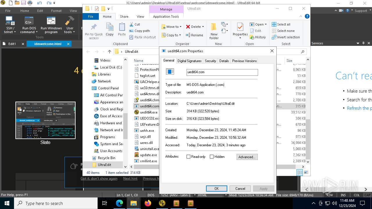The image size is (372, 209).
Task: Click History in the Open group
Action: coord(258,37)
